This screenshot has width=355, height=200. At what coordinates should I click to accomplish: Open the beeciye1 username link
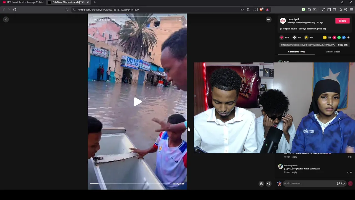click(293, 19)
